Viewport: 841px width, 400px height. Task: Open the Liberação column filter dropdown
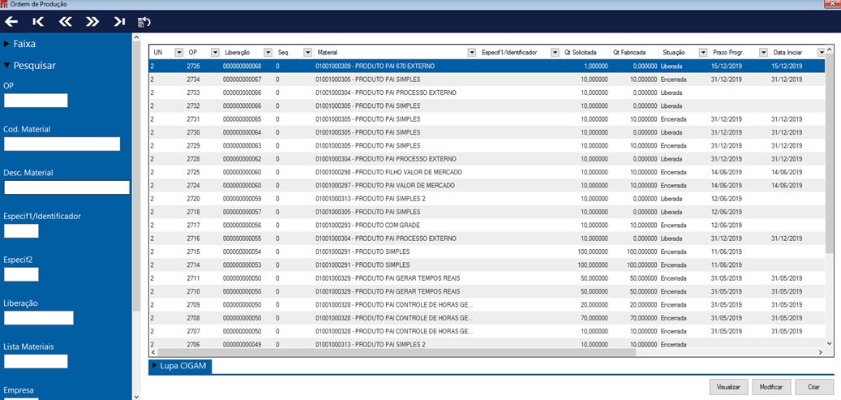click(x=268, y=52)
